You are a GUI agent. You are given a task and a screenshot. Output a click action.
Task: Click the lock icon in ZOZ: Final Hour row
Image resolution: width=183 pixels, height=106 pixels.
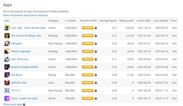(x=96, y=59)
